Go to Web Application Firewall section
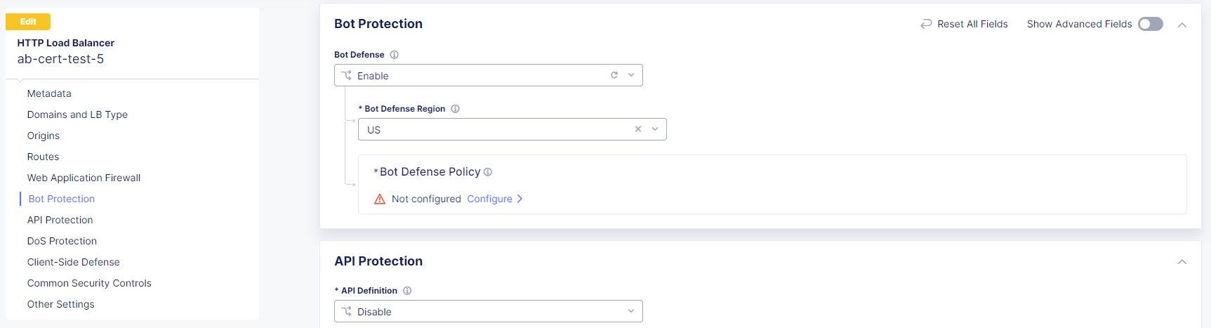The image size is (1211, 328). 84,178
